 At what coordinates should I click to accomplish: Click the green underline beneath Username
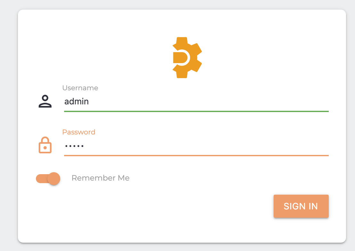coord(196,111)
